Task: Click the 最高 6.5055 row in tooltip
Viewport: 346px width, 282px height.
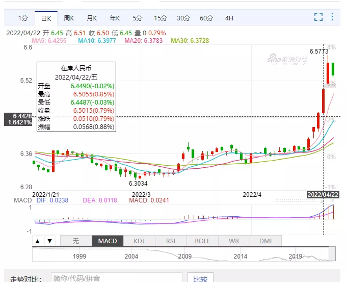Action: pos(76,94)
